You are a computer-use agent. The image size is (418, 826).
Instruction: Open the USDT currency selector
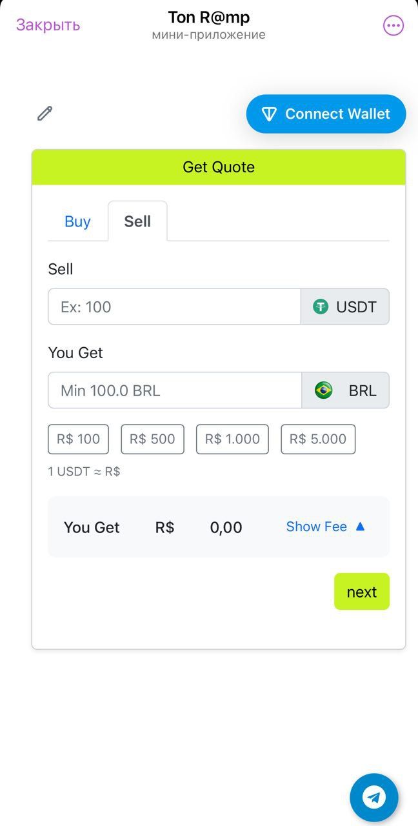click(x=345, y=307)
